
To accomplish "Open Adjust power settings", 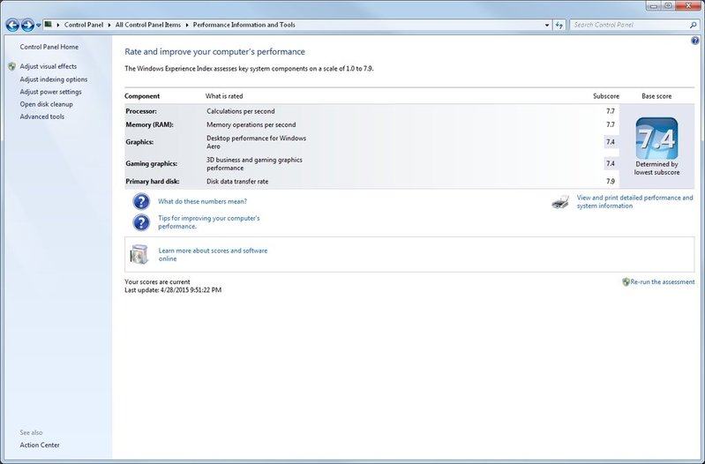I will 51,92.
